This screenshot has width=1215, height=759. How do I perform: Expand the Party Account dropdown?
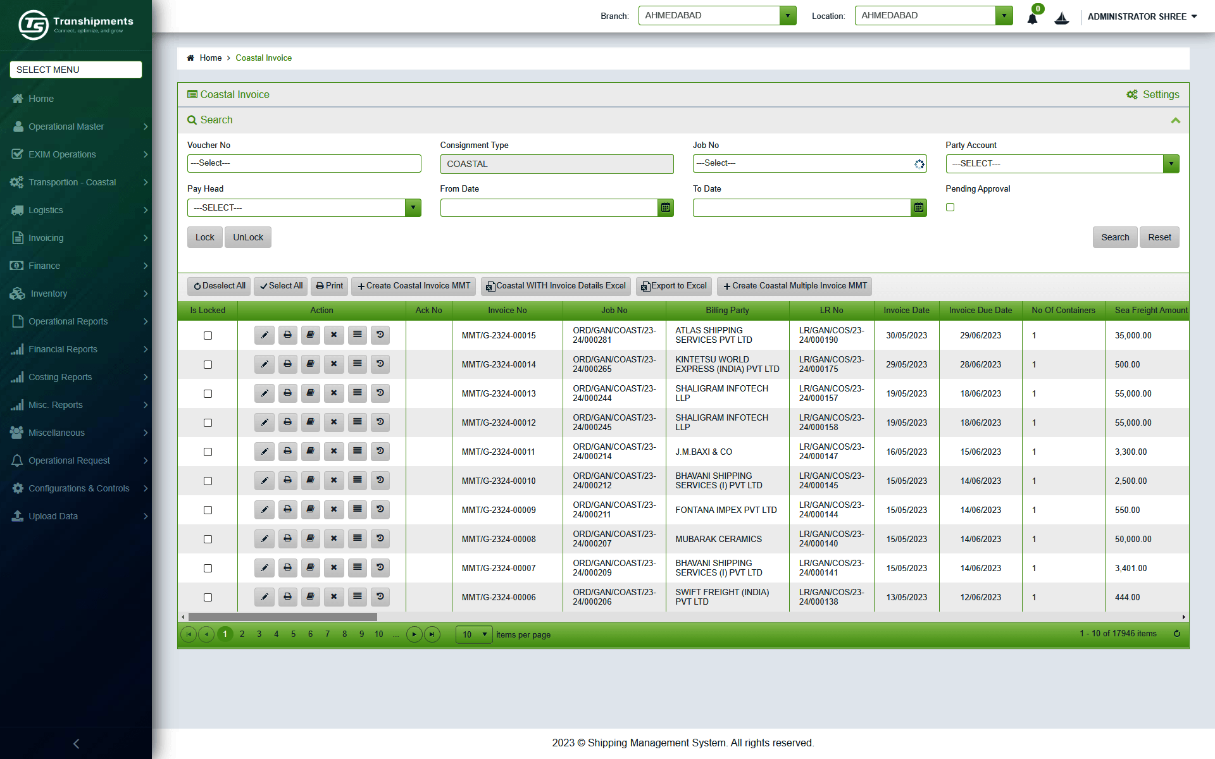(x=1171, y=163)
